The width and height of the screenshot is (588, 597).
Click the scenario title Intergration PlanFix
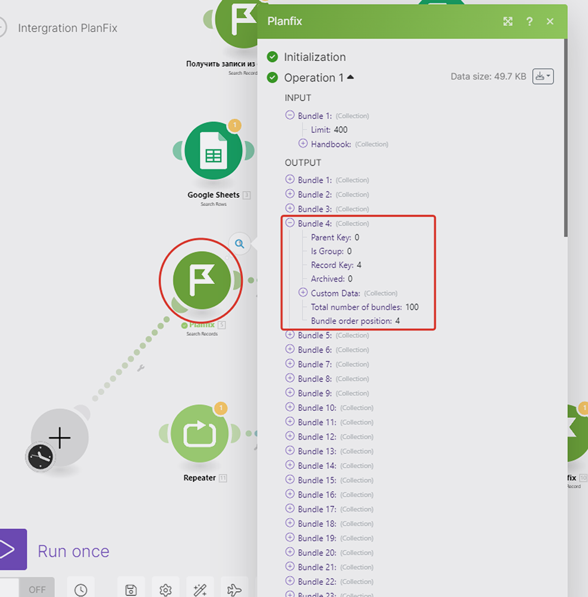[x=68, y=28]
